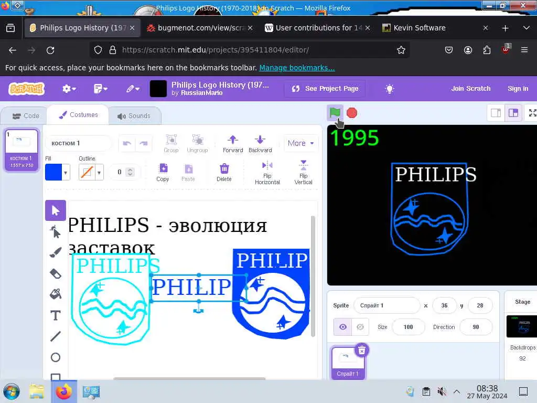Adjust the outline width stepper
Image resolution: width=537 pixels, height=403 pixels.
point(130,172)
